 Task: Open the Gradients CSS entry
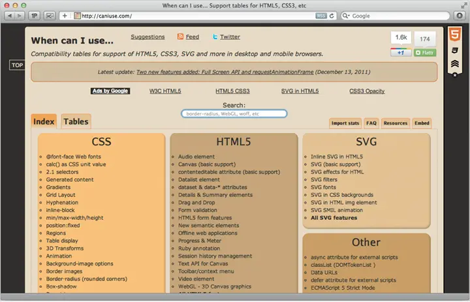58,187
